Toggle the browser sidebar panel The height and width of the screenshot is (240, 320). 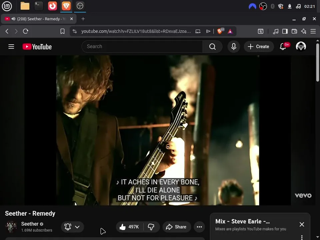(x=285, y=31)
